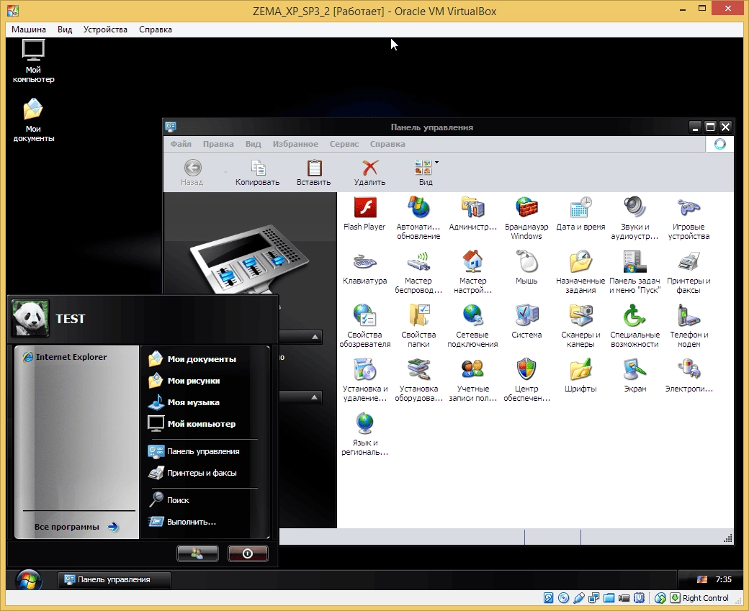Open Выполнить... in Start menu
749x611 pixels.
coord(181,521)
